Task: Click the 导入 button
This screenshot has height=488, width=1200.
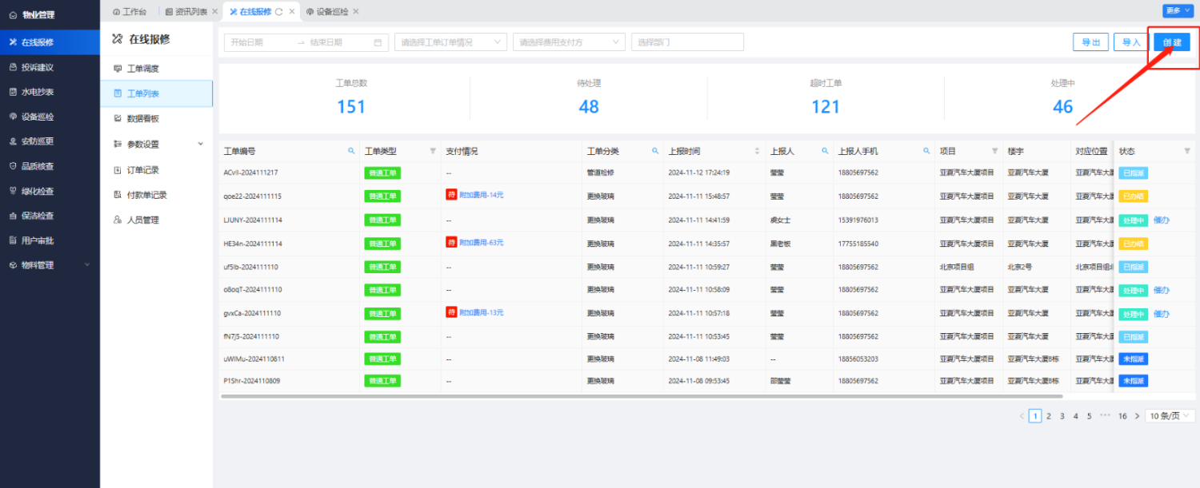Action: (x=1131, y=42)
